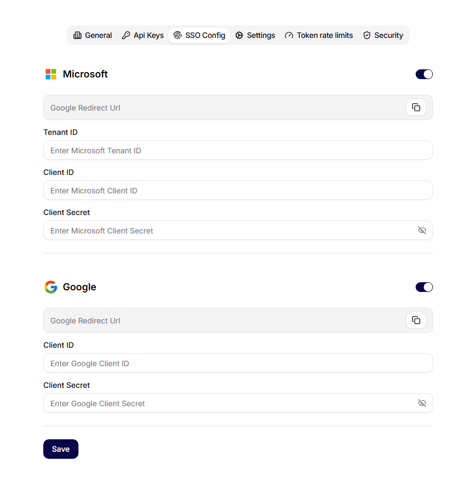Go to the Settings tab
This screenshot has height=481, width=473.
tap(255, 36)
